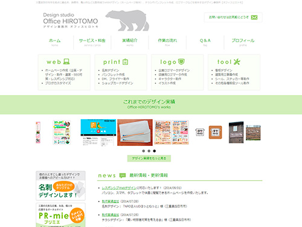Screen dimensions: 302x227
Task: Click the シール、ステッカー等制作 list item
Action: coord(232,79)
